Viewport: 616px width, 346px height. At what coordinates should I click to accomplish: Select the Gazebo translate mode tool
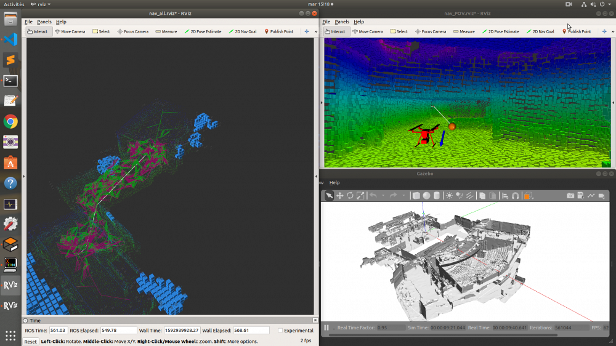pyautogui.click(x=339, y=196)
